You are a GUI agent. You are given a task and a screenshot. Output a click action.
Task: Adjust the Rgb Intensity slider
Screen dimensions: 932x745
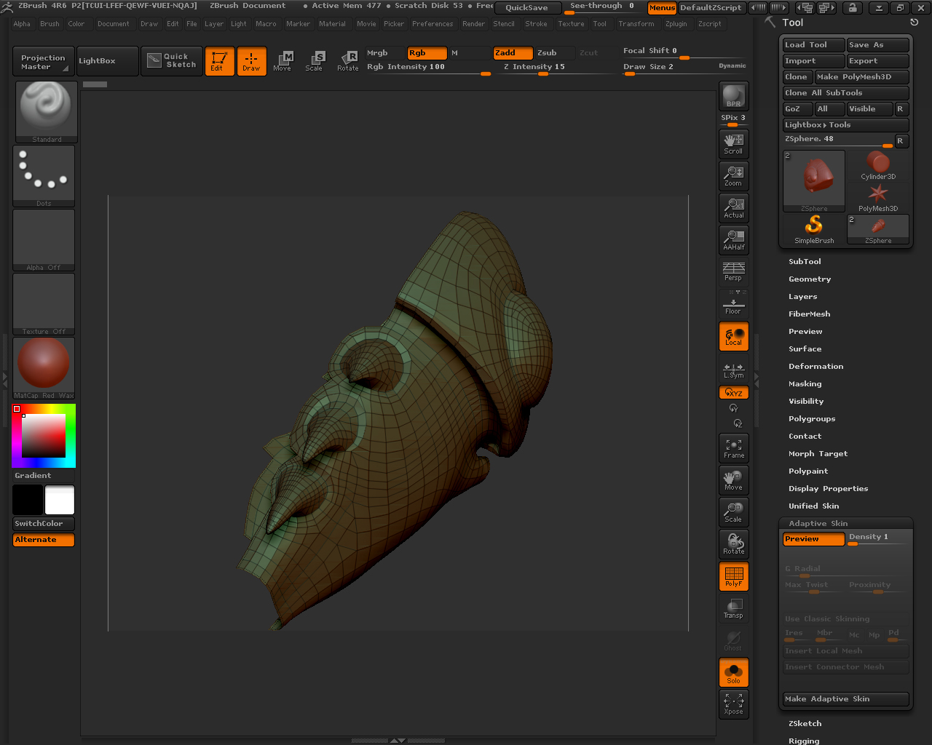point(429,68)
